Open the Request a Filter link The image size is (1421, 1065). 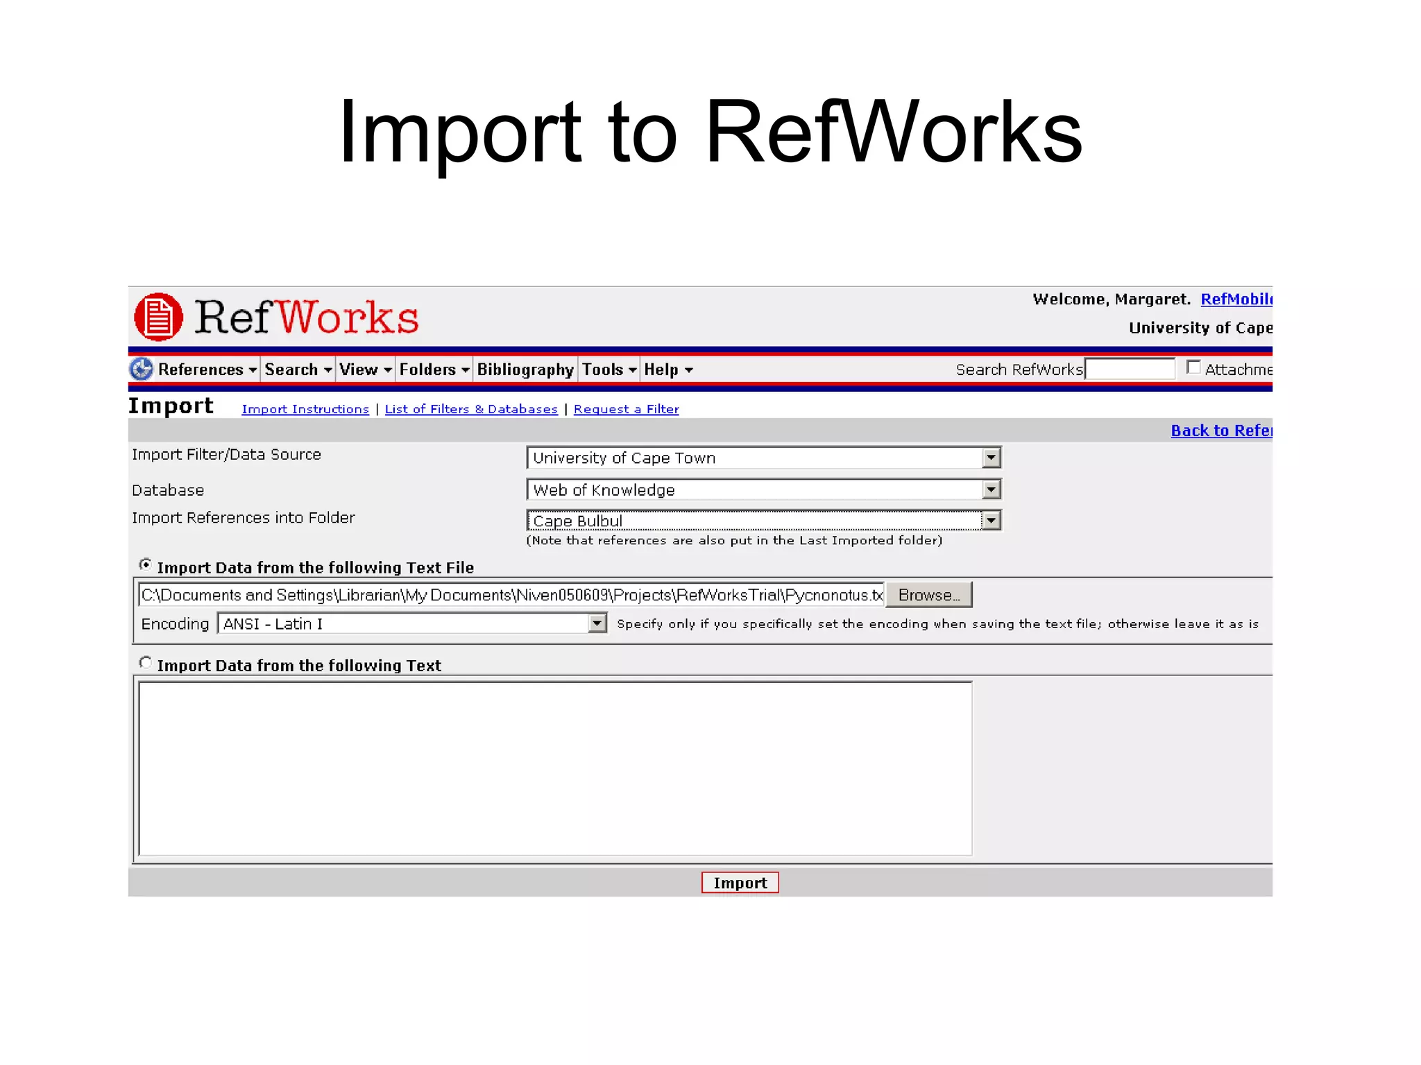626,409
